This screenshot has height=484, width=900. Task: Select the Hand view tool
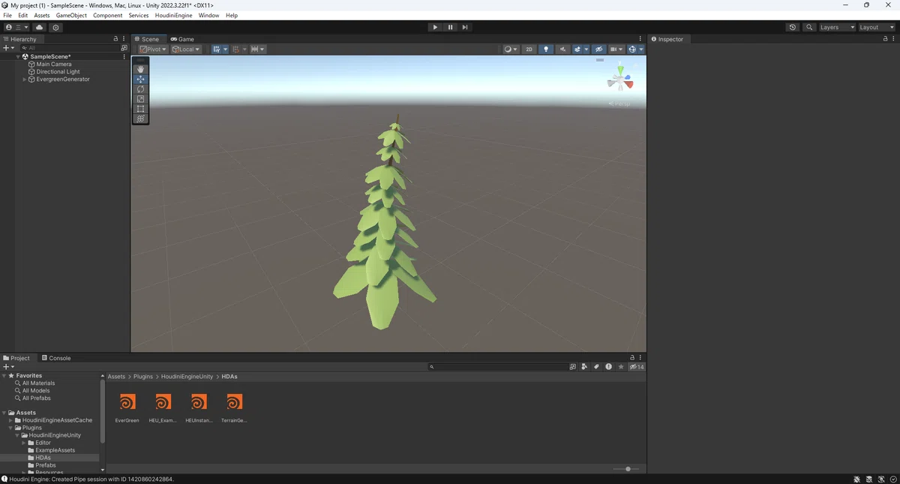point(140,69)
